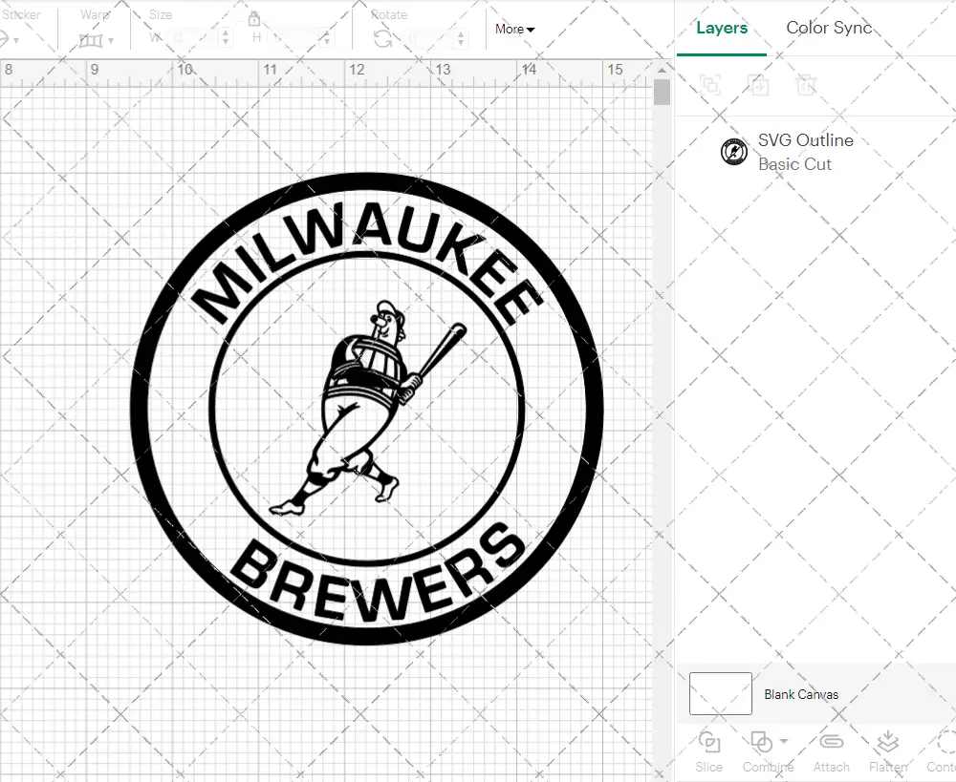Switch to the Color Sync tab
The height and width of the screenshot is (782, 956).
click(x=829, y=28)
